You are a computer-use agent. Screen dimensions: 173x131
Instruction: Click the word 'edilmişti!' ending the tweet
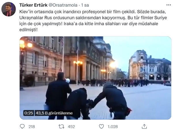(x=29, y=30)
